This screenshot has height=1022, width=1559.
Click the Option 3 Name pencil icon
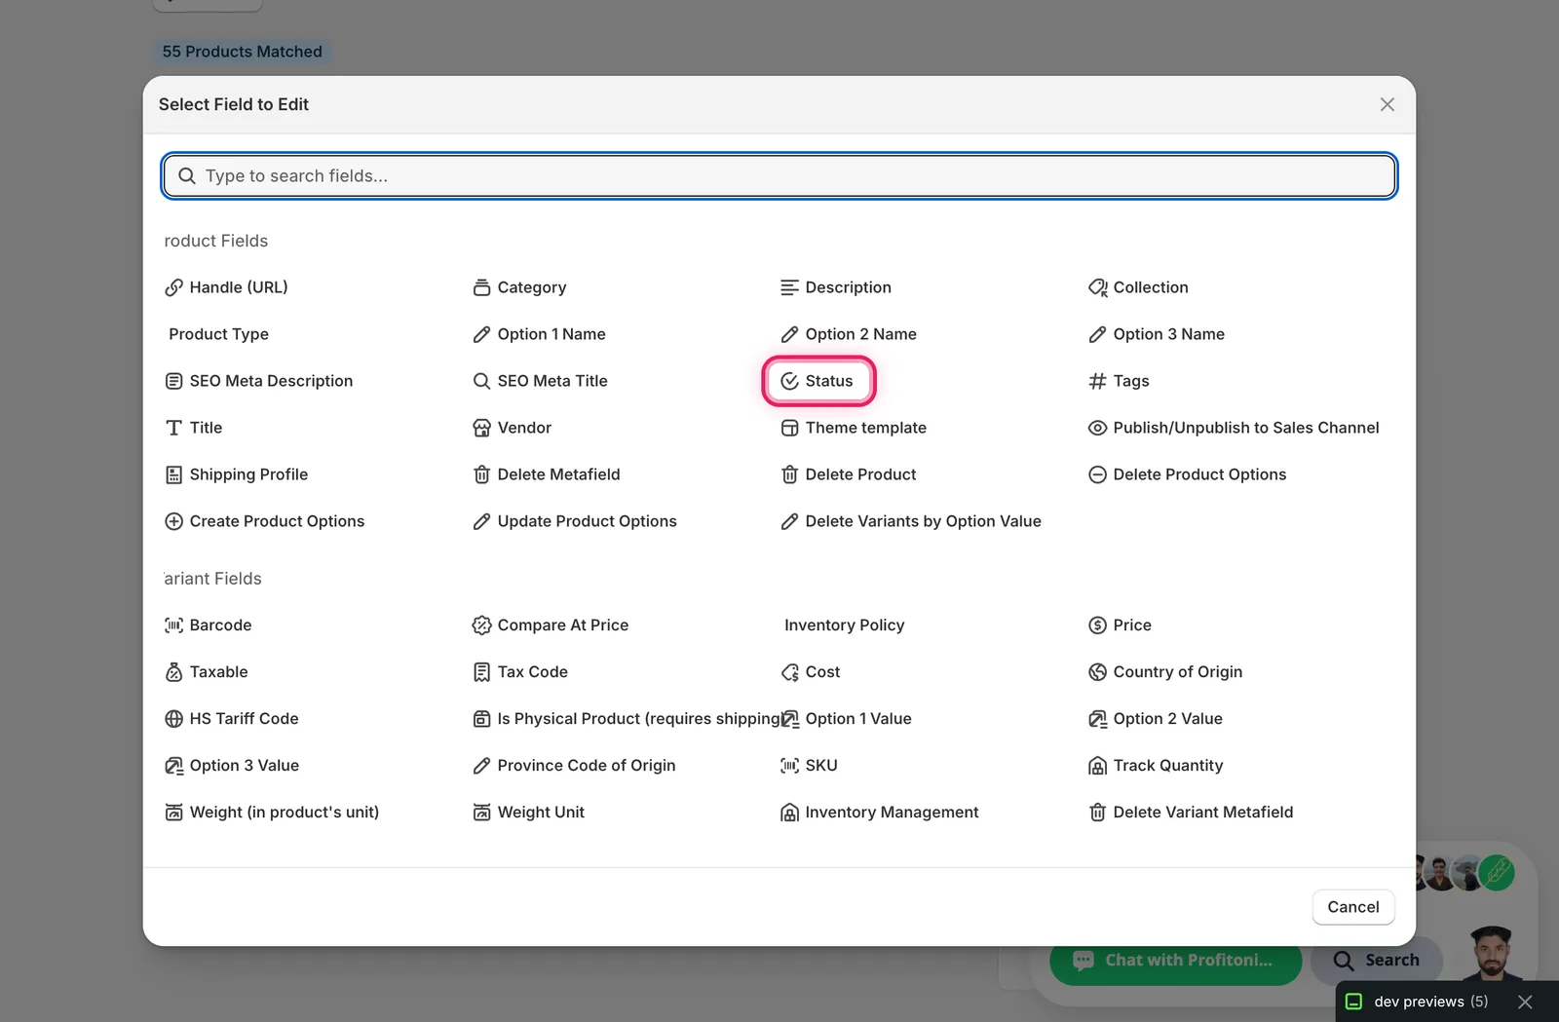[1097, 334]
